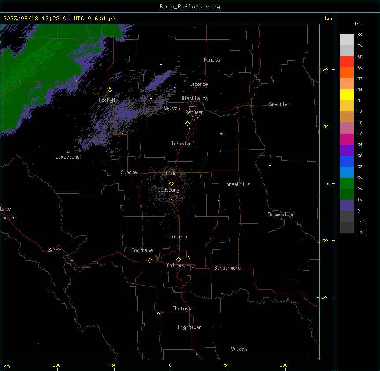
Task: Click the dBZ legend heading
Action: (x=357, y=23)
